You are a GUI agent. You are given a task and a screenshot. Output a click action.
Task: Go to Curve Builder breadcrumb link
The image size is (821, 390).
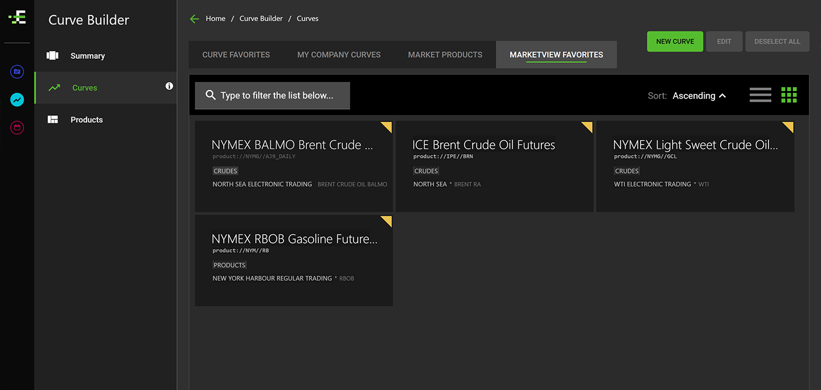coord(261,18)
